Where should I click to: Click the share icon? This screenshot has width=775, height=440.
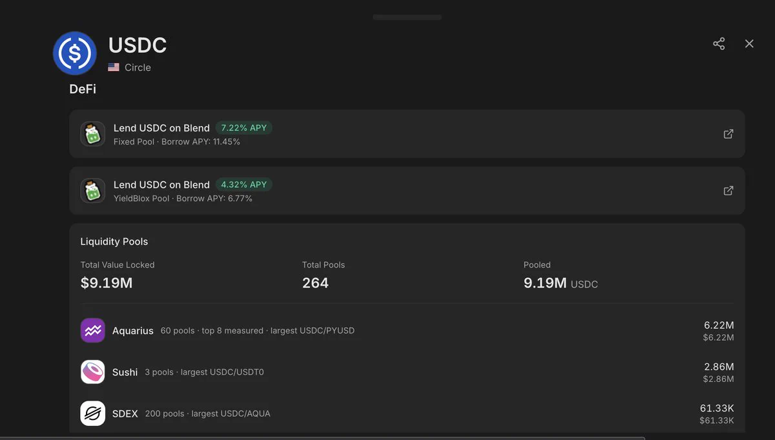[719, 44]
